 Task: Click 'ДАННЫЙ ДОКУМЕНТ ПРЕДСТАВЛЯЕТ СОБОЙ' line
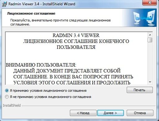point(67,71)
